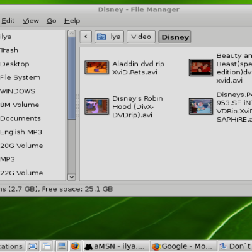
Task: Launch Firefox from the taskbar icon
Action: pyautogui.click(x=75, y=246)
